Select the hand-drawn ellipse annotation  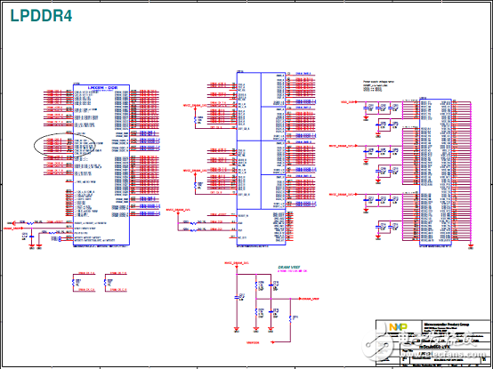64,144
